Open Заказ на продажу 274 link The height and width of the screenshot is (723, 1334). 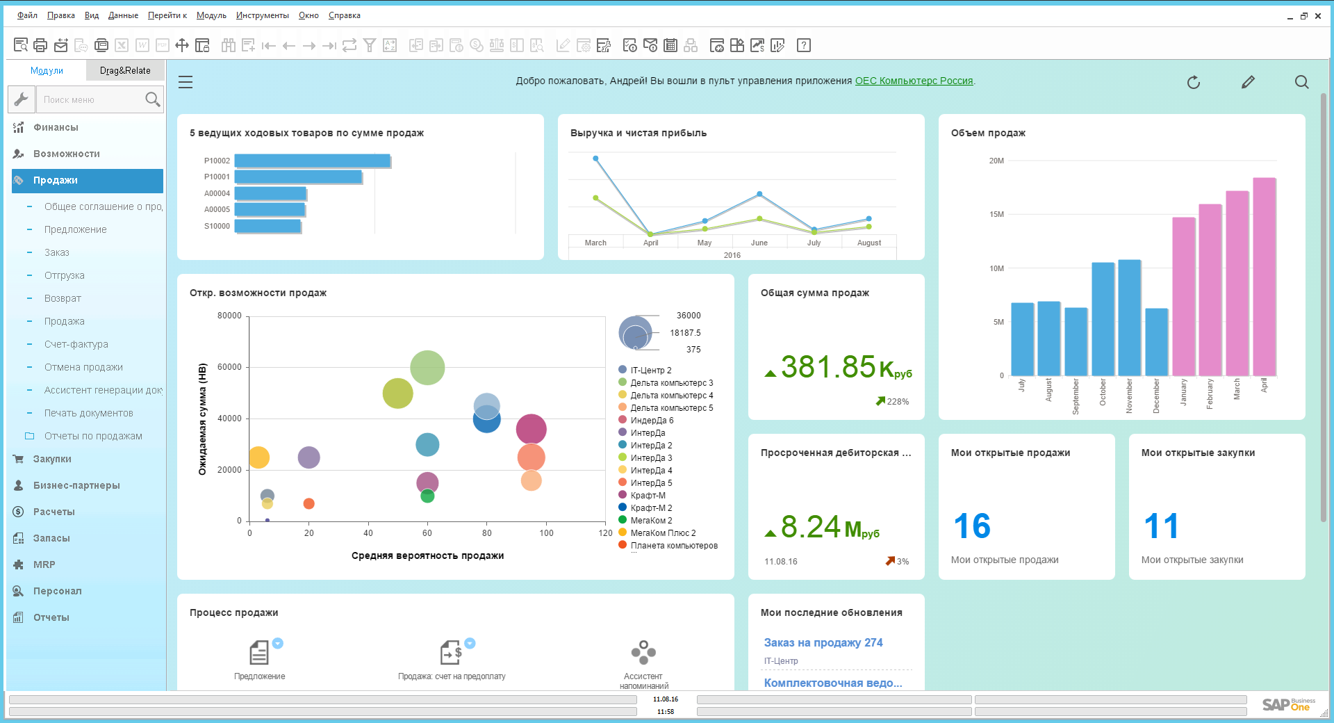[823, 642]
